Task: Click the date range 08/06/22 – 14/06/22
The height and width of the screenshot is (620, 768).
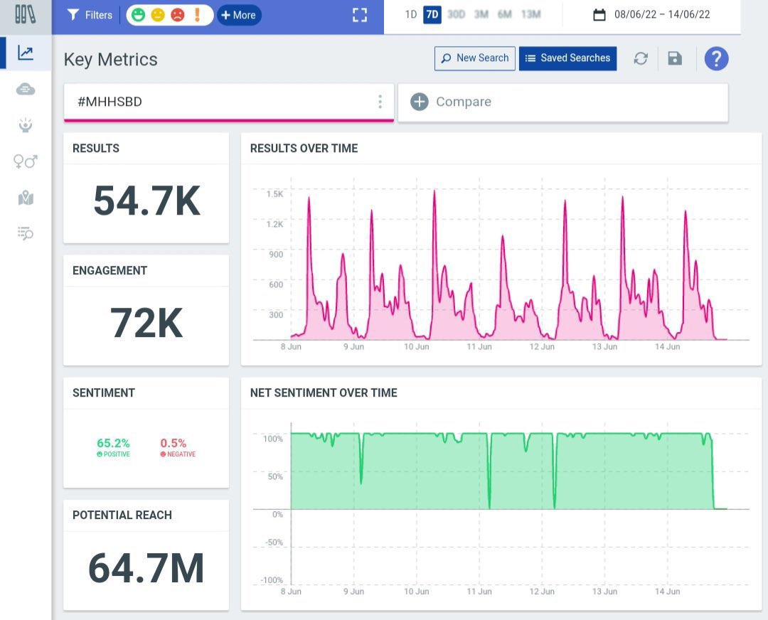Action: click(x=662, y=14)
